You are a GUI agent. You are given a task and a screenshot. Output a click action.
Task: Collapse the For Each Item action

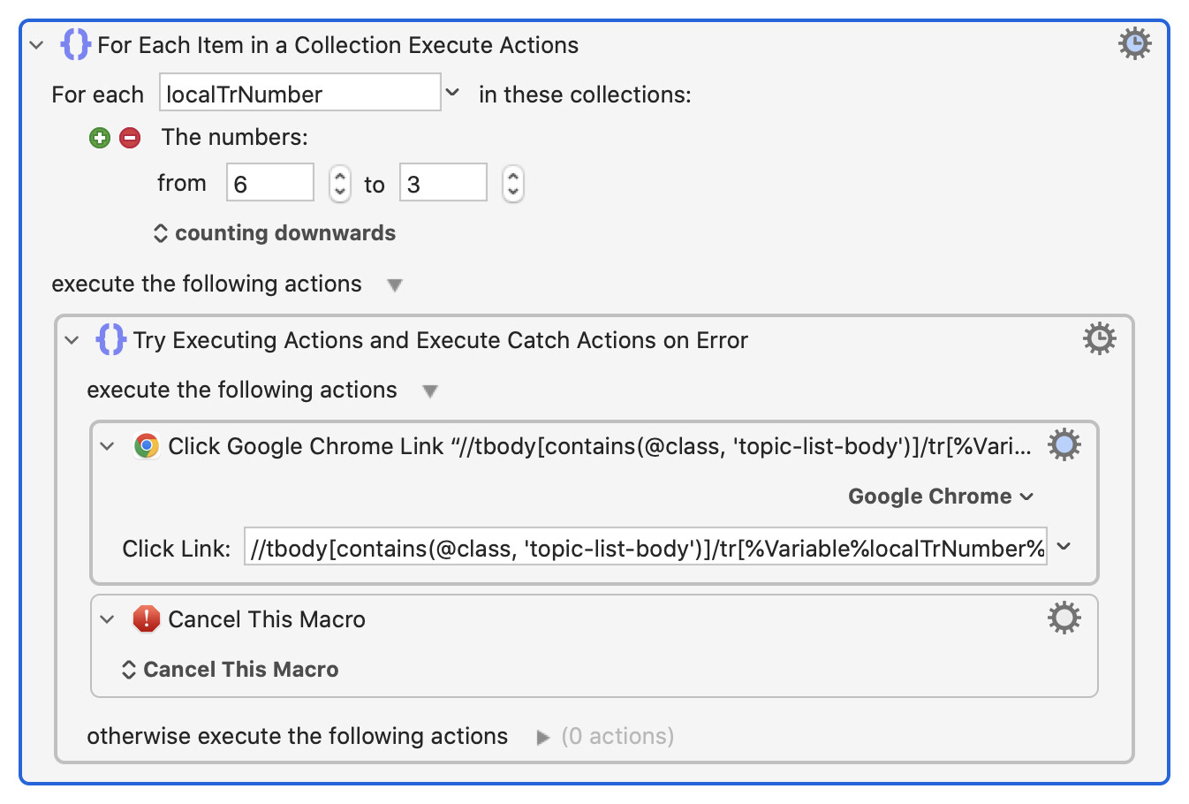point(36,44)
